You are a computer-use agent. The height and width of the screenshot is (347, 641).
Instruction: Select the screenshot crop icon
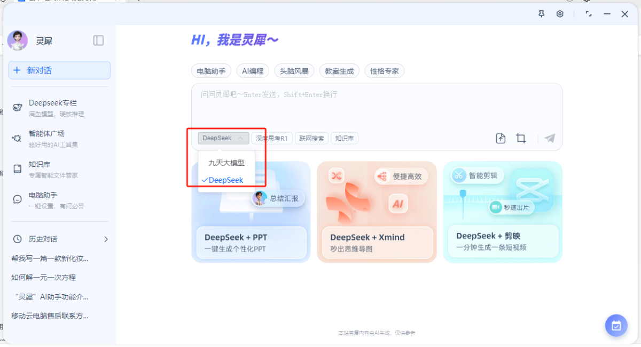[x=521, y=139]
